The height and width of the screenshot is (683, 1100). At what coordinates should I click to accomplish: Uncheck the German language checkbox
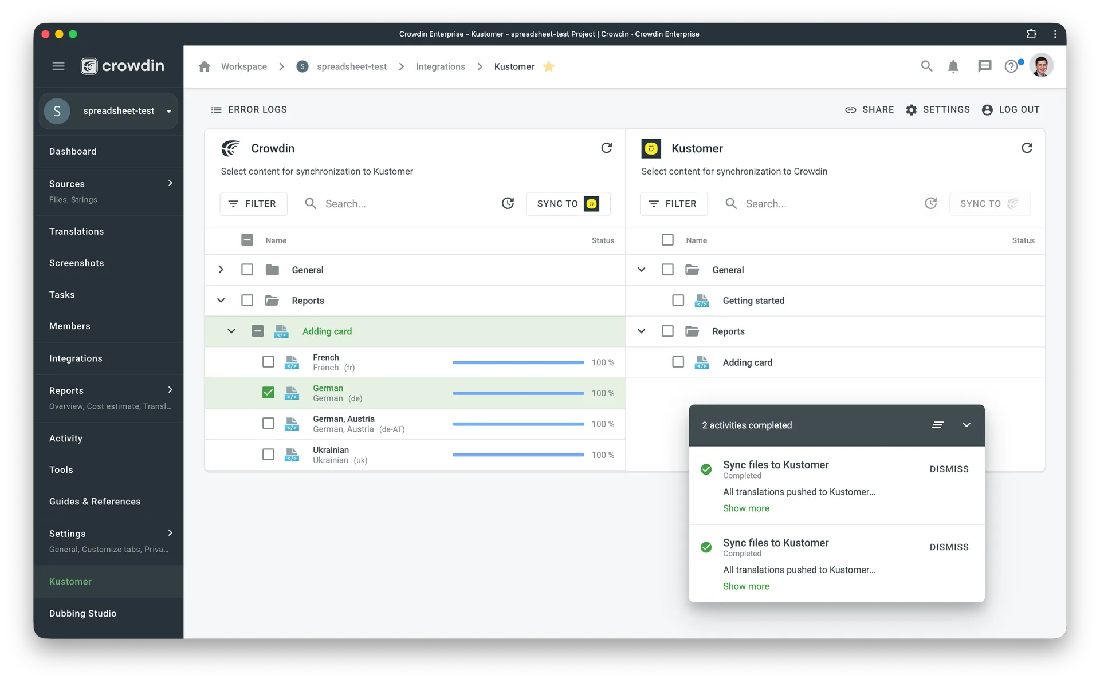[268, 393]
